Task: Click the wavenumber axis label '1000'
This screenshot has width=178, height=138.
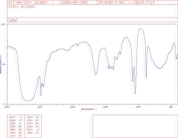Action: click(x=138, y=107)
